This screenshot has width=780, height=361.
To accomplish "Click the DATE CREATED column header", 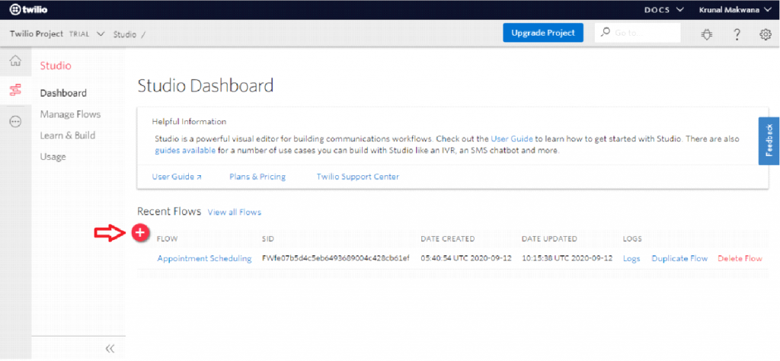I will (448, 238).
